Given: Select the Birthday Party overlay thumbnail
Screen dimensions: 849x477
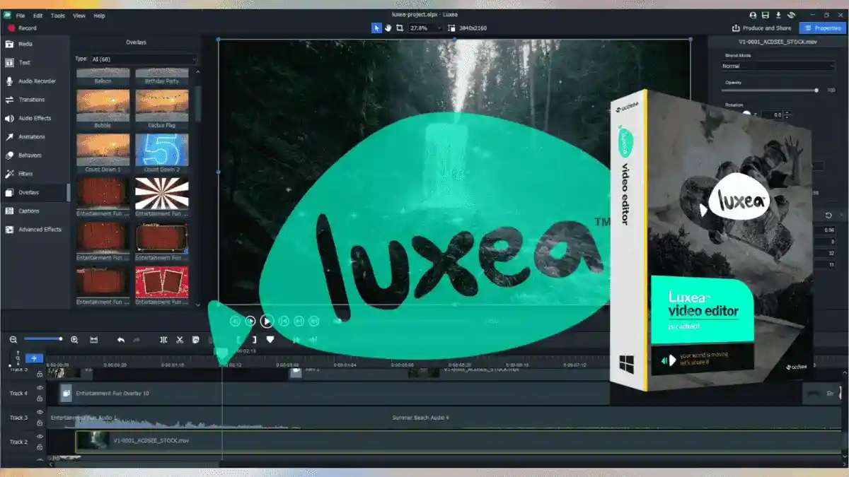Looking at the screenshot, I should (x=162, y=75).
